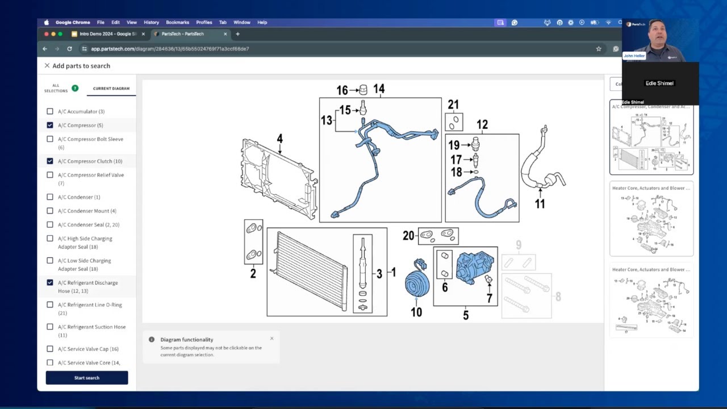The width and height of the screenshot is (727, 409).
Task: Open Chrome Bookmarks menu
Action: coord(178,23)
